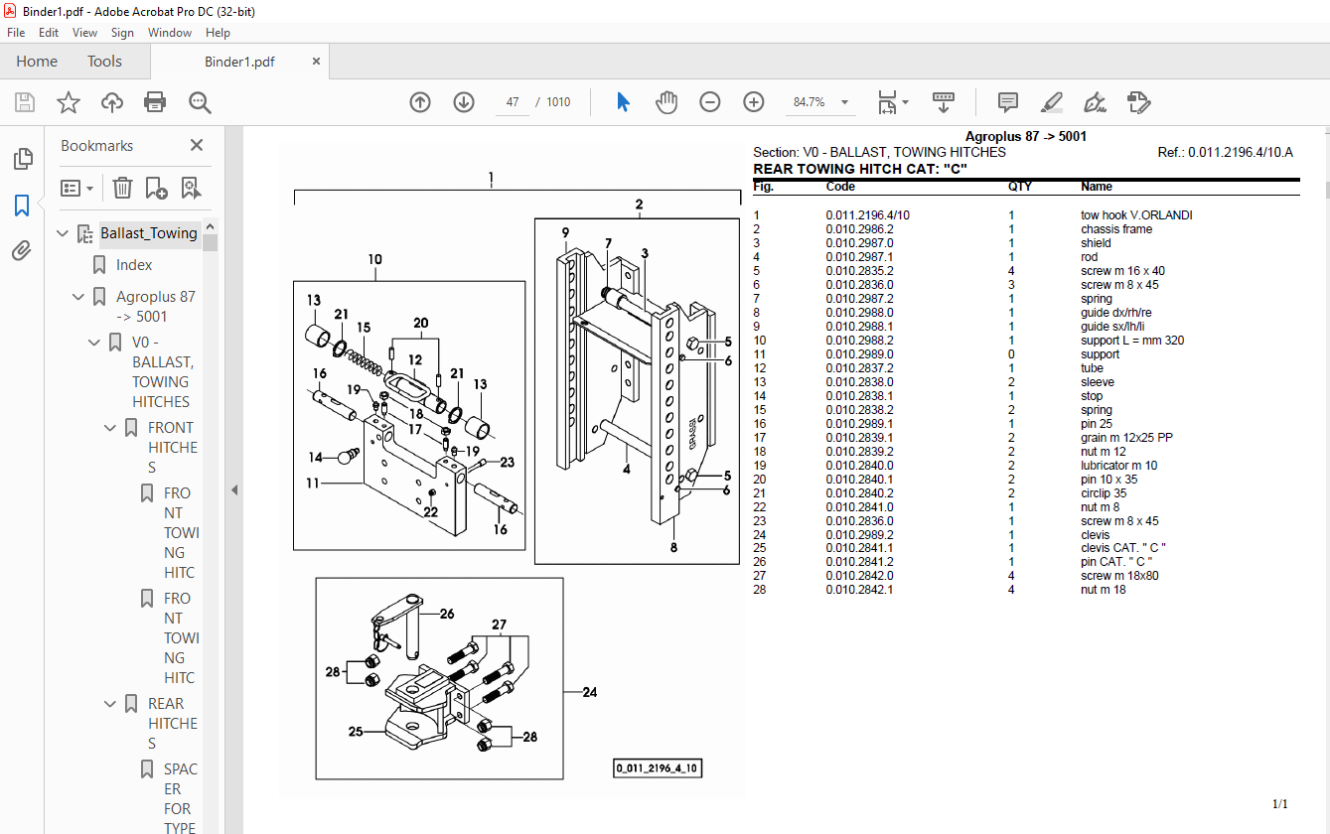Click the stamp tool icon

pos(1139,102)
